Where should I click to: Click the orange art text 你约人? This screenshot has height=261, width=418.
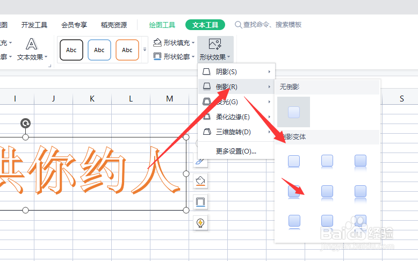point(104,170)
